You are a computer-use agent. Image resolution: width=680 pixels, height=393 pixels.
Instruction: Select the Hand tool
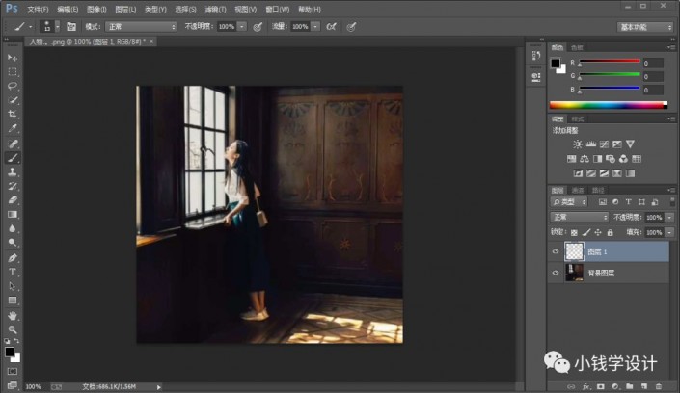point(13,315)
